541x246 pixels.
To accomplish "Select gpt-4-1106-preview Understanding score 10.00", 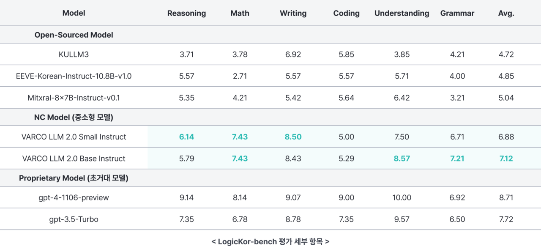I will click(402, 197).
